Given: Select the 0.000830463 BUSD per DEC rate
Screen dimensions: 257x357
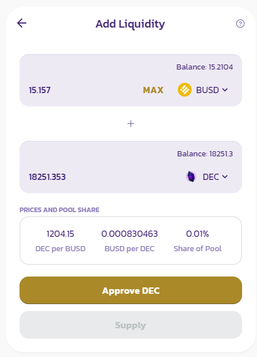Looking at the screenshot, I should pos(130,234).
